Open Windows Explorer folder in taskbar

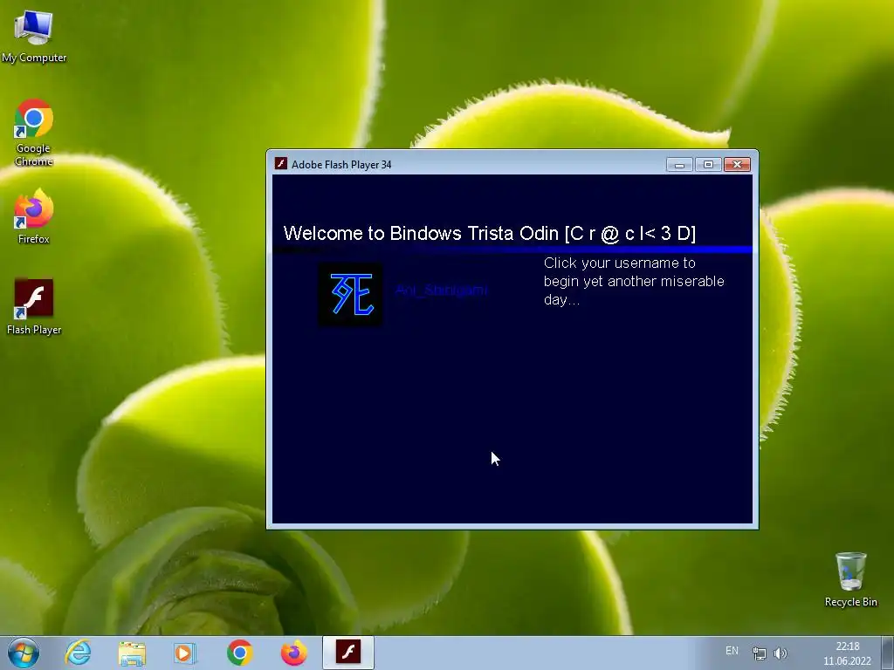click(x=132, y=653)
